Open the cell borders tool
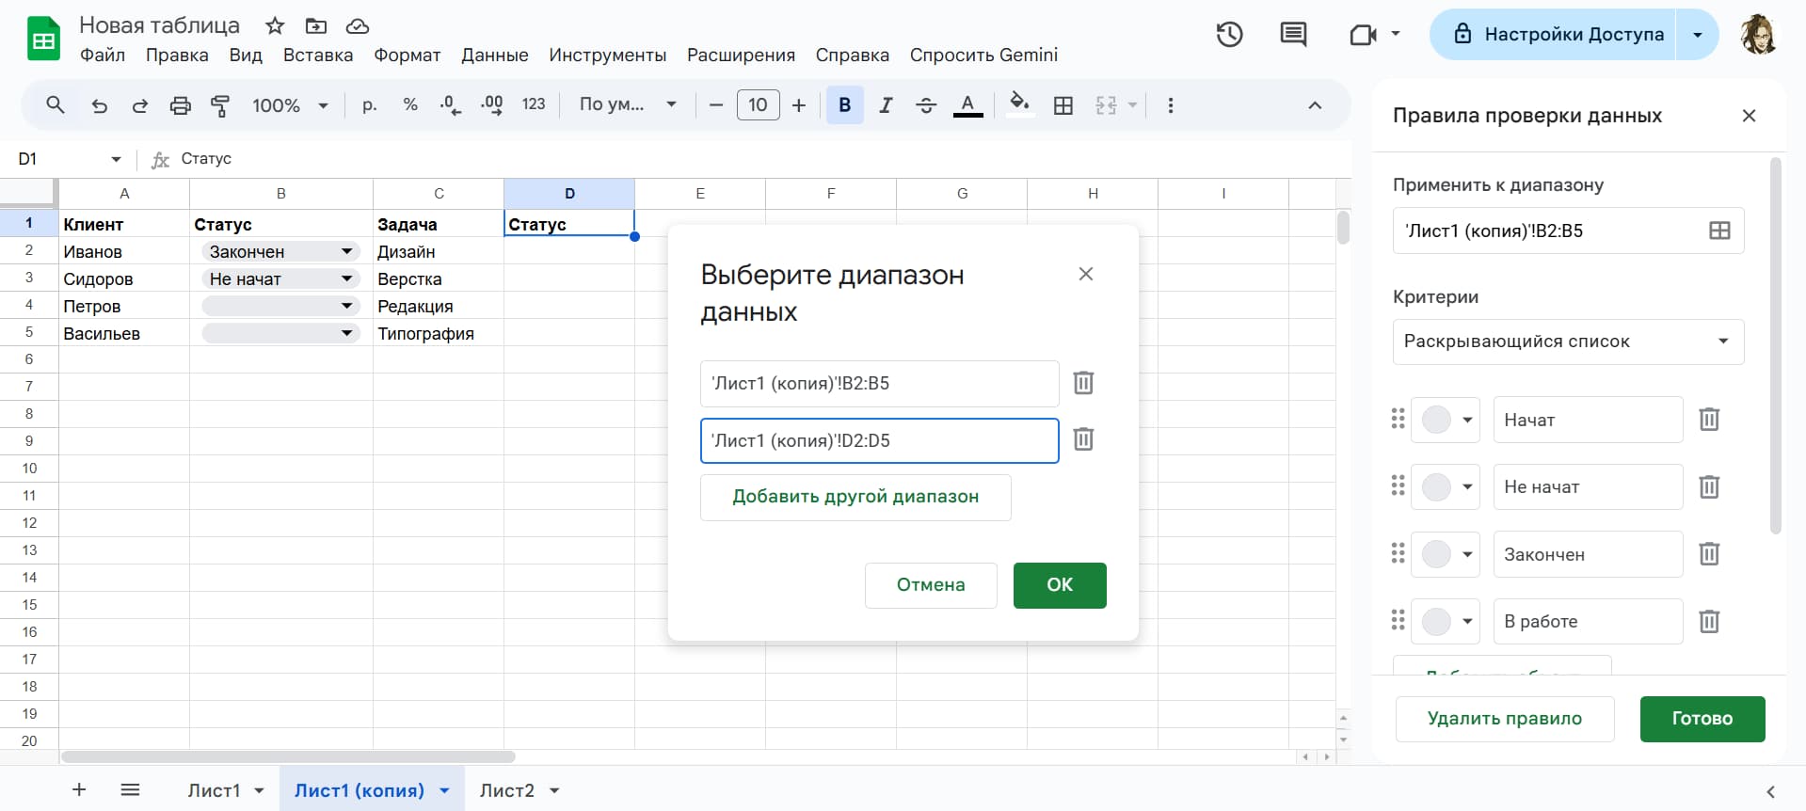Image resolution: width=1806 pixels, height=811 pixels. pos(1063,105)
